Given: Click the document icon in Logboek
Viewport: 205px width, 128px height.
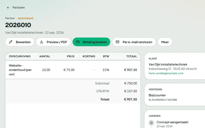Looking at the screenshot, I should [151, 123].
